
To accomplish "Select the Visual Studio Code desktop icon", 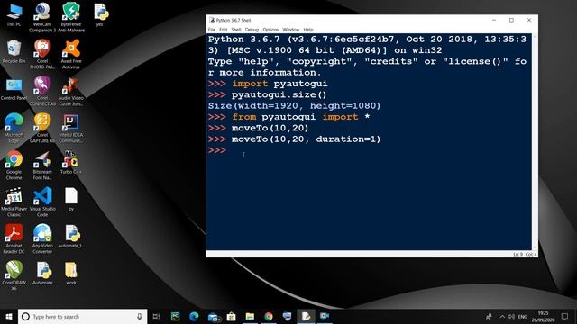I will (x=42, y=202).
